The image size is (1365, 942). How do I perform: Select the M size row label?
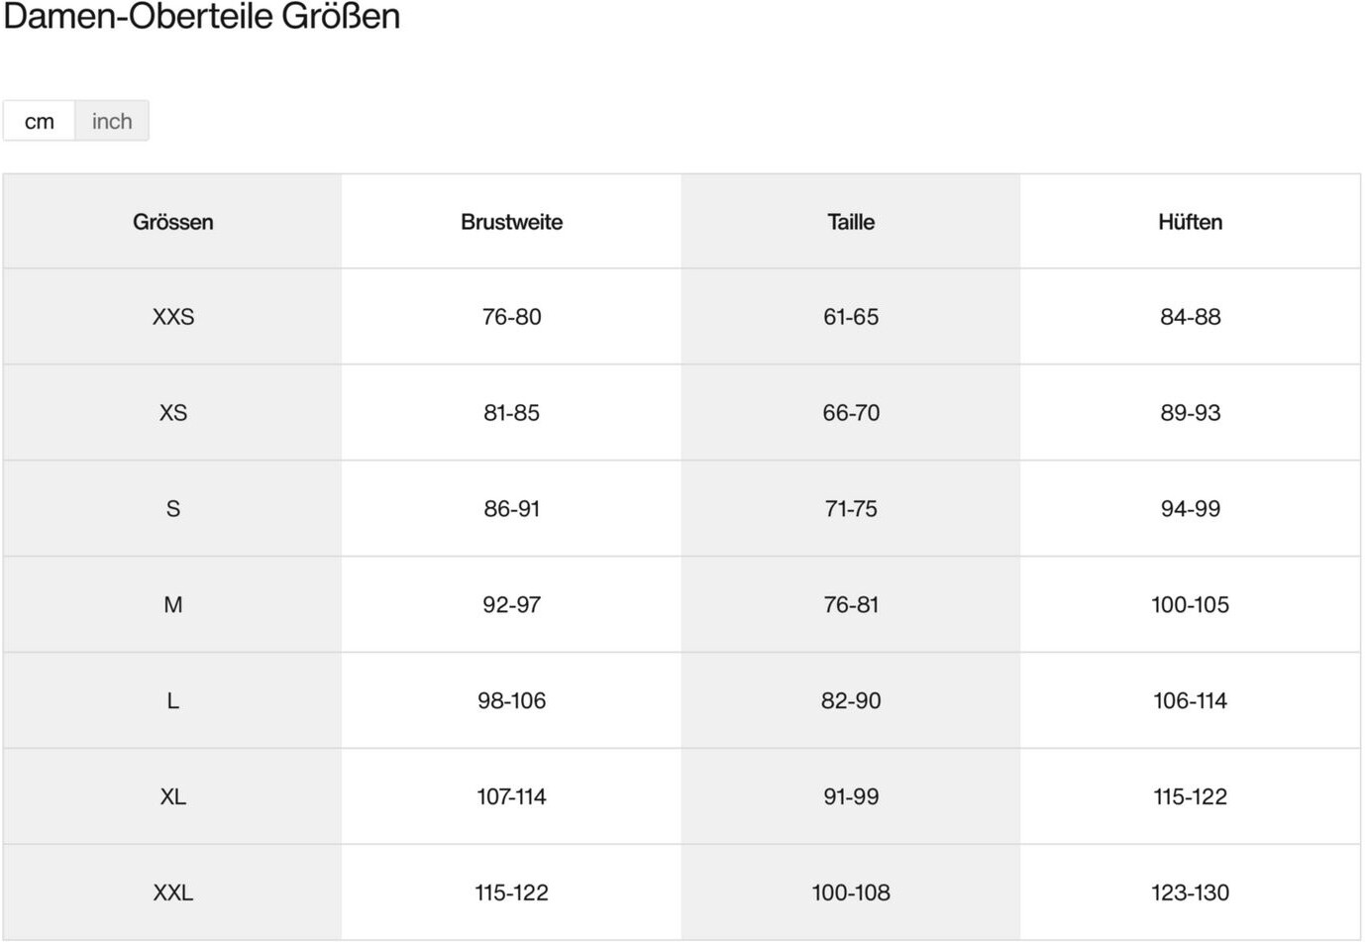coord(173,605)
